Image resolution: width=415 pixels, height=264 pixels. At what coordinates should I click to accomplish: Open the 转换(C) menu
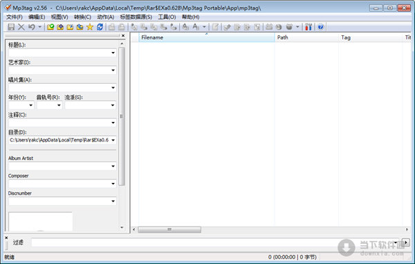pyautogui.click(x=82, y=17)
